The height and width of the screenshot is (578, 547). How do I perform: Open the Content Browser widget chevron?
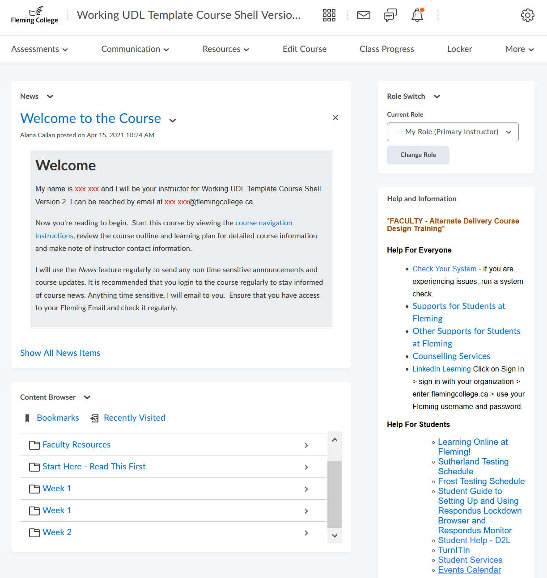point(87,397)
